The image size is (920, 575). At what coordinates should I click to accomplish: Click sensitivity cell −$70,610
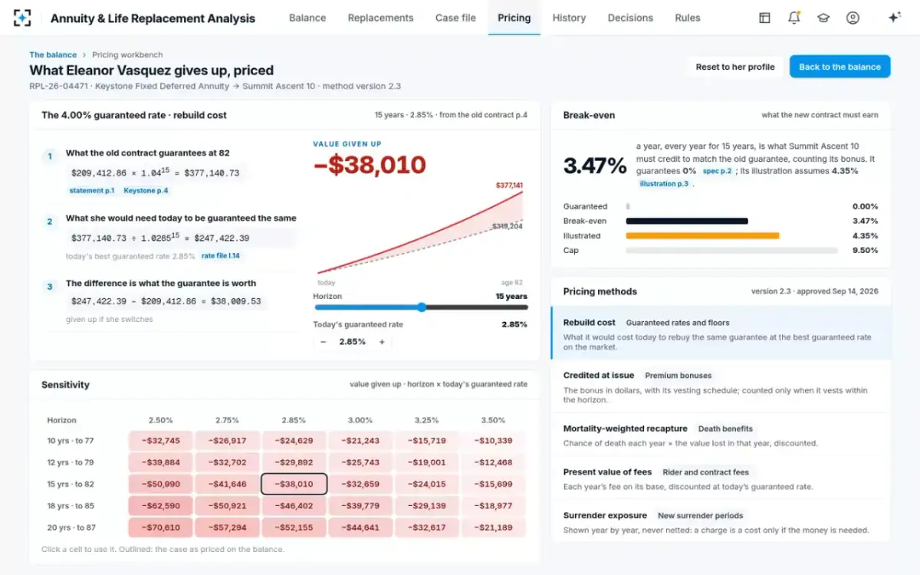[x=161, y=527]
